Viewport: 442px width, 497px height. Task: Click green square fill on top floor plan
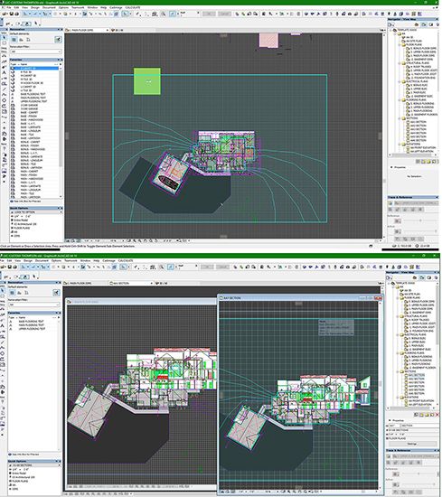[147, 81]
